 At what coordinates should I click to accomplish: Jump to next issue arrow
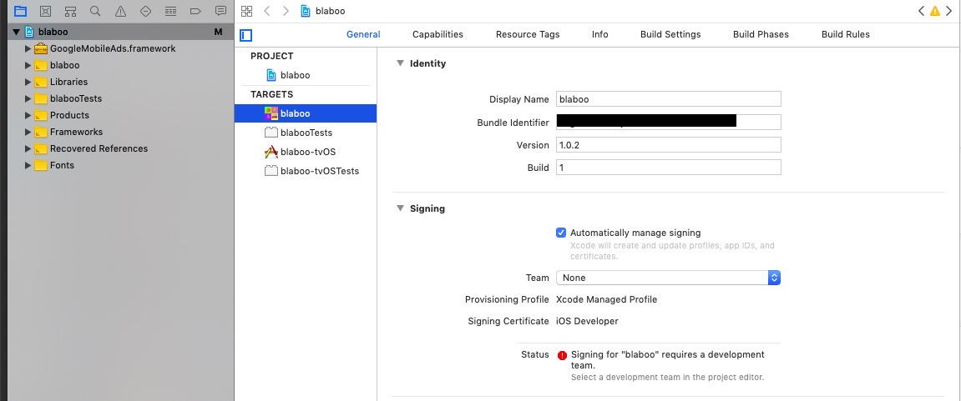tap(948, 11)
